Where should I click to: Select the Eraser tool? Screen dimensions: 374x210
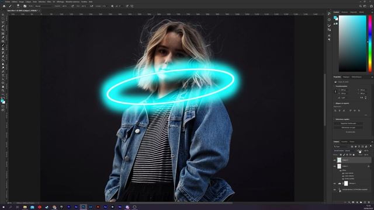point(3,57)
